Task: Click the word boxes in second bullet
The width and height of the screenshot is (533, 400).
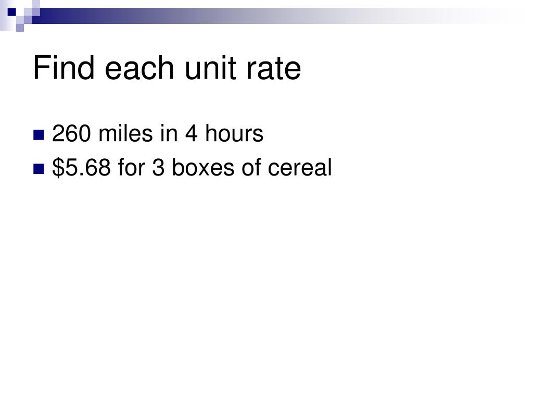Action: pyautogui.click(x=203, y=167)
